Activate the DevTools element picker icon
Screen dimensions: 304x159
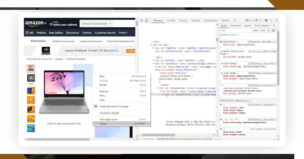[142, 21]
